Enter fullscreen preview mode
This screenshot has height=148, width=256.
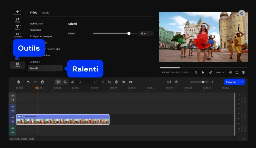(237, 72)
